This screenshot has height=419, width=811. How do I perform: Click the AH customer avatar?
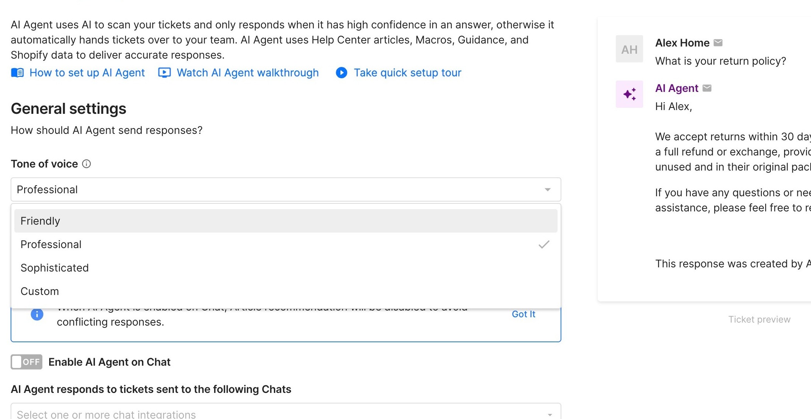click(629, 49)
